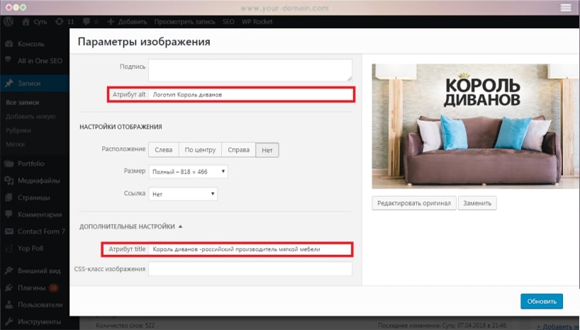580x330 pixels.
Task: Click the browser address bar URL
Action: click(284, 8)
